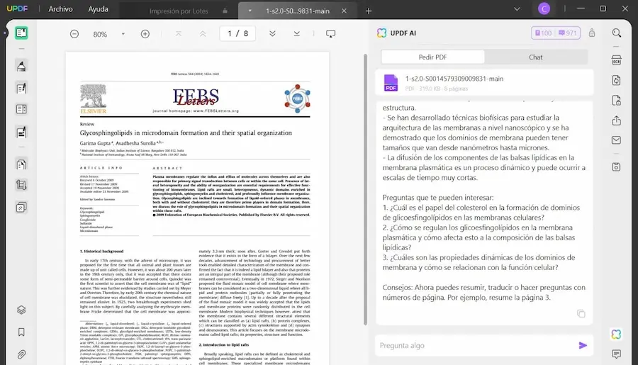Image resolution: width=638 pixels, height=365 pixels.
Task: Open the page layout two-column tool
Action: pyautogui.click(x=21, y=109)
